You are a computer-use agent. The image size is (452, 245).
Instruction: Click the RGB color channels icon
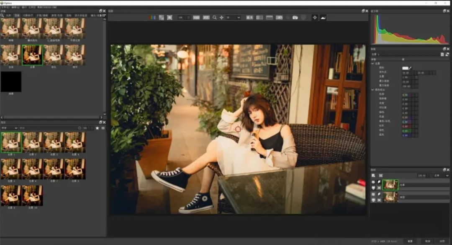(x=152, y=18)
